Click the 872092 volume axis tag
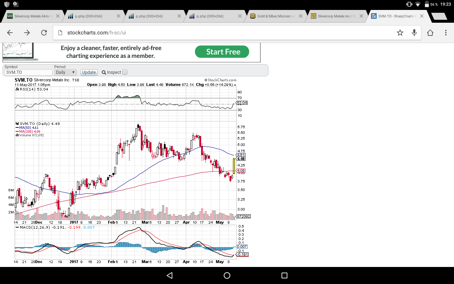 coord(244,216)
